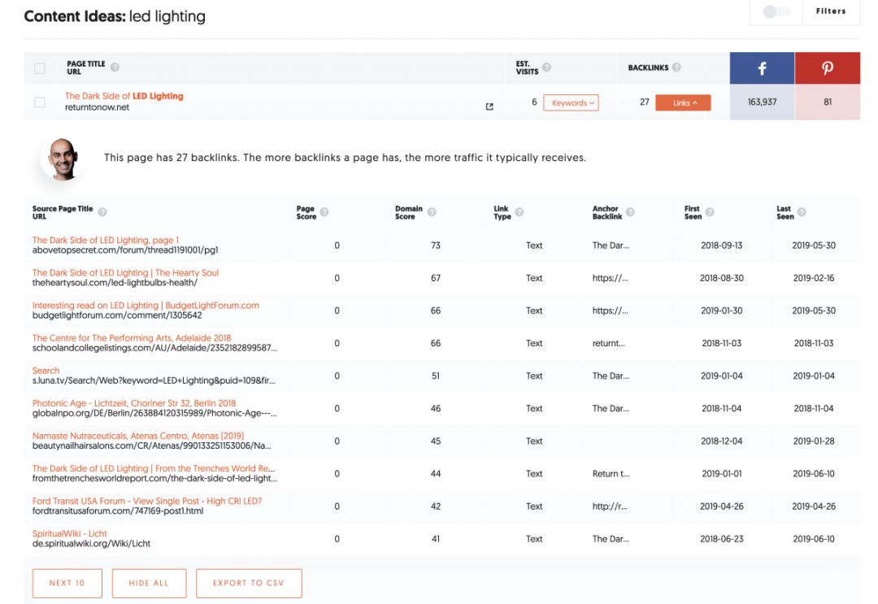
Task: Collapse the Links dropdown button
Action: (683, 102)
